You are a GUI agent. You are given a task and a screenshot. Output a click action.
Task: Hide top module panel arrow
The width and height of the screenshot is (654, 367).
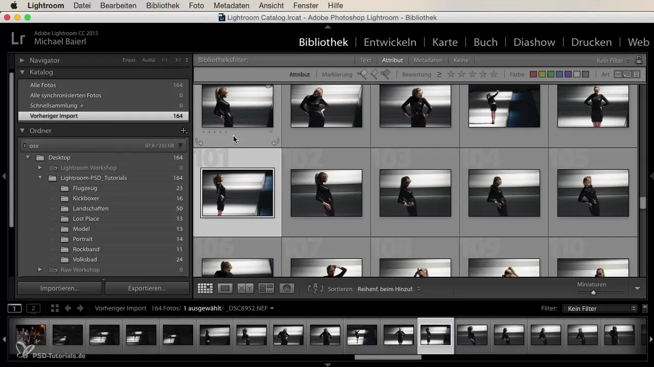328,27
